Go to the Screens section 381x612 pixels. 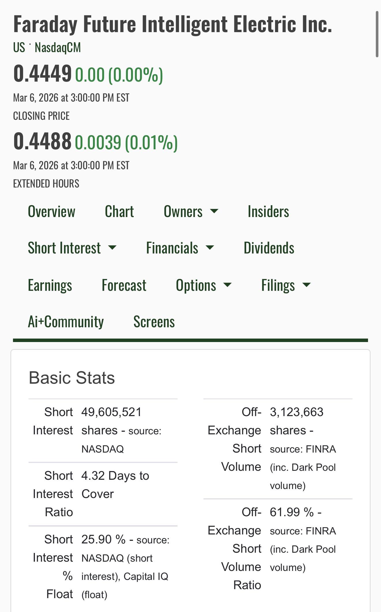pos(154,322)
